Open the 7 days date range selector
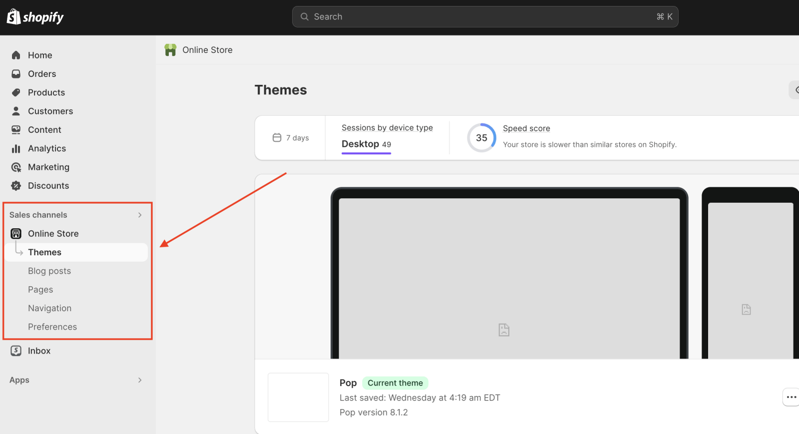Image resolution: width=799 pixels, height=434 pixels. coord(291,138)
